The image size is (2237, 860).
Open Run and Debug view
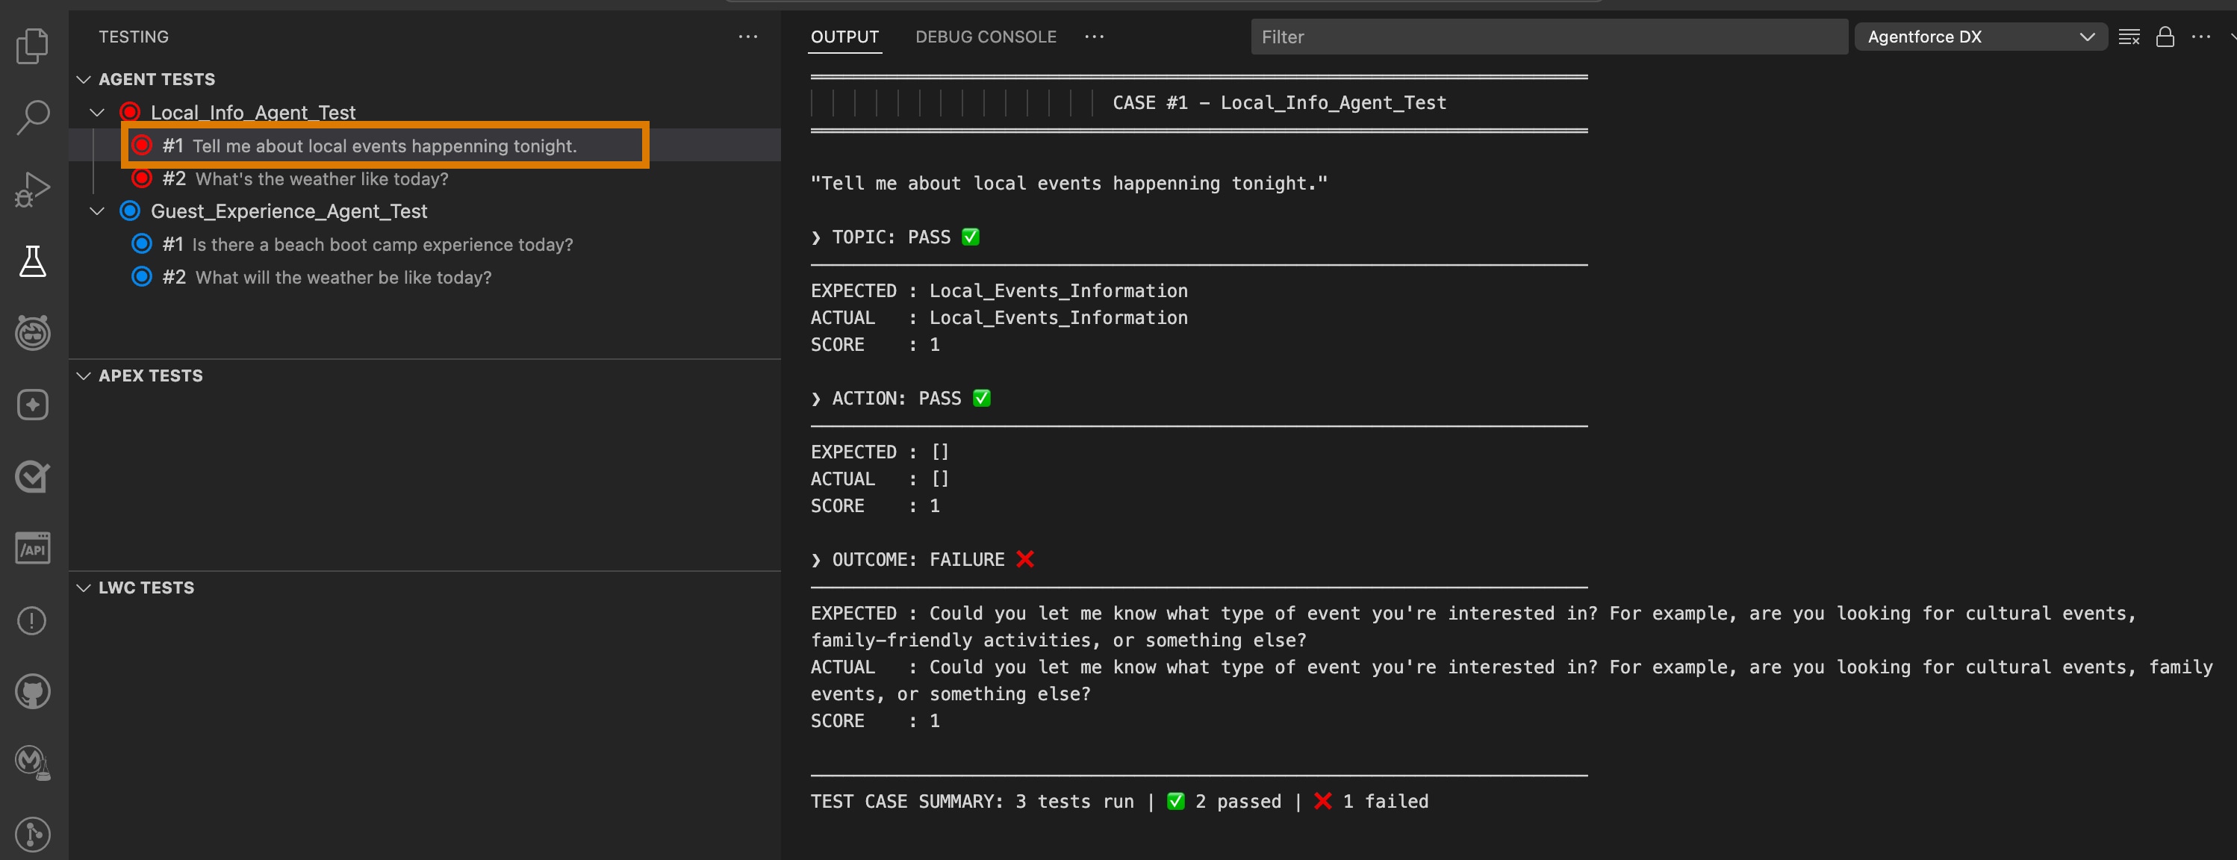33,189
